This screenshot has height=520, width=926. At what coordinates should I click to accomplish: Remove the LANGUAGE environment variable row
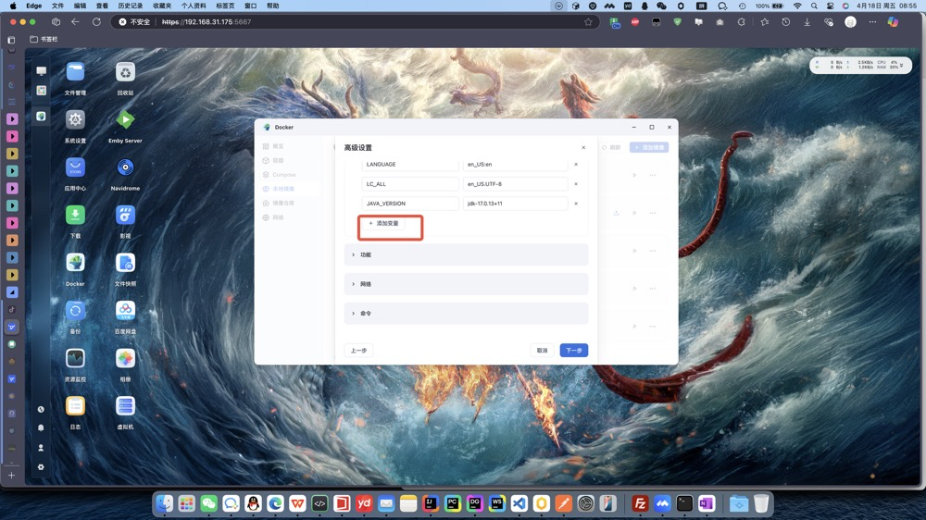click(x=576, y=164)
